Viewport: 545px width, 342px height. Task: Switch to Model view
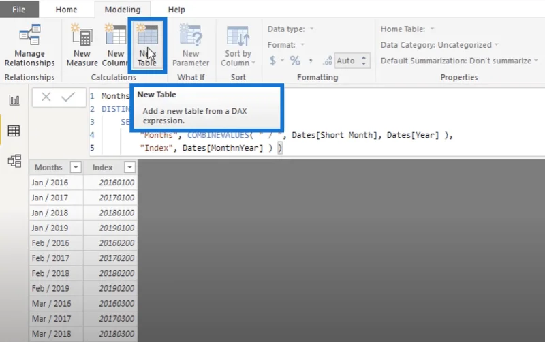click(14, 161)
